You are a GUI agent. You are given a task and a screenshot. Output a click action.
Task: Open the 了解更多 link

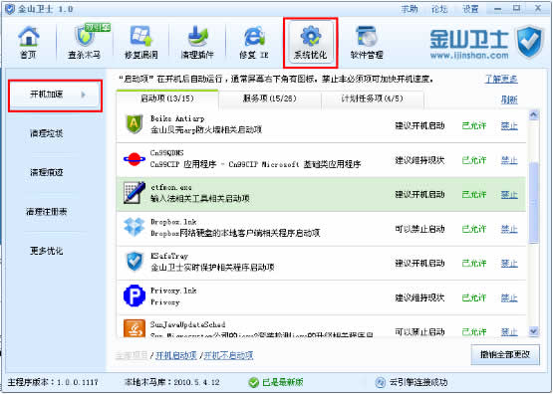click(x=501, y=80)
